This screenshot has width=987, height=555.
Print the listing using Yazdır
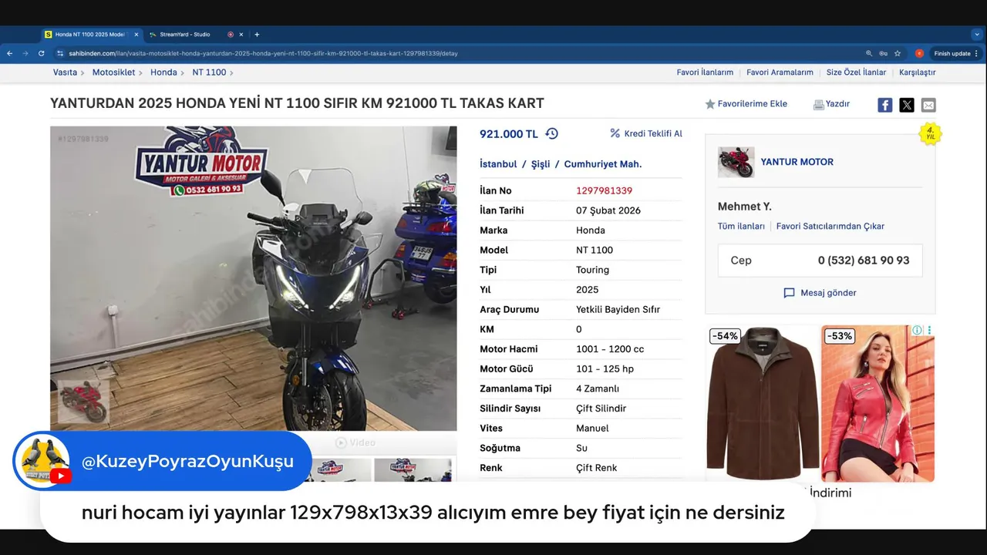tap(831, 104)
